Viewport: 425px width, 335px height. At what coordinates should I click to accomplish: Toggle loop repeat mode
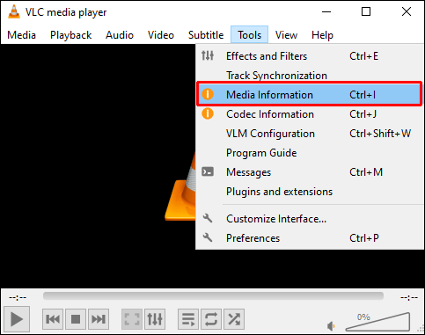point(211,319)
